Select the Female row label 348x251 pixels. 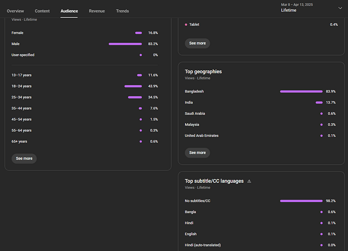(x=17, y=33)
